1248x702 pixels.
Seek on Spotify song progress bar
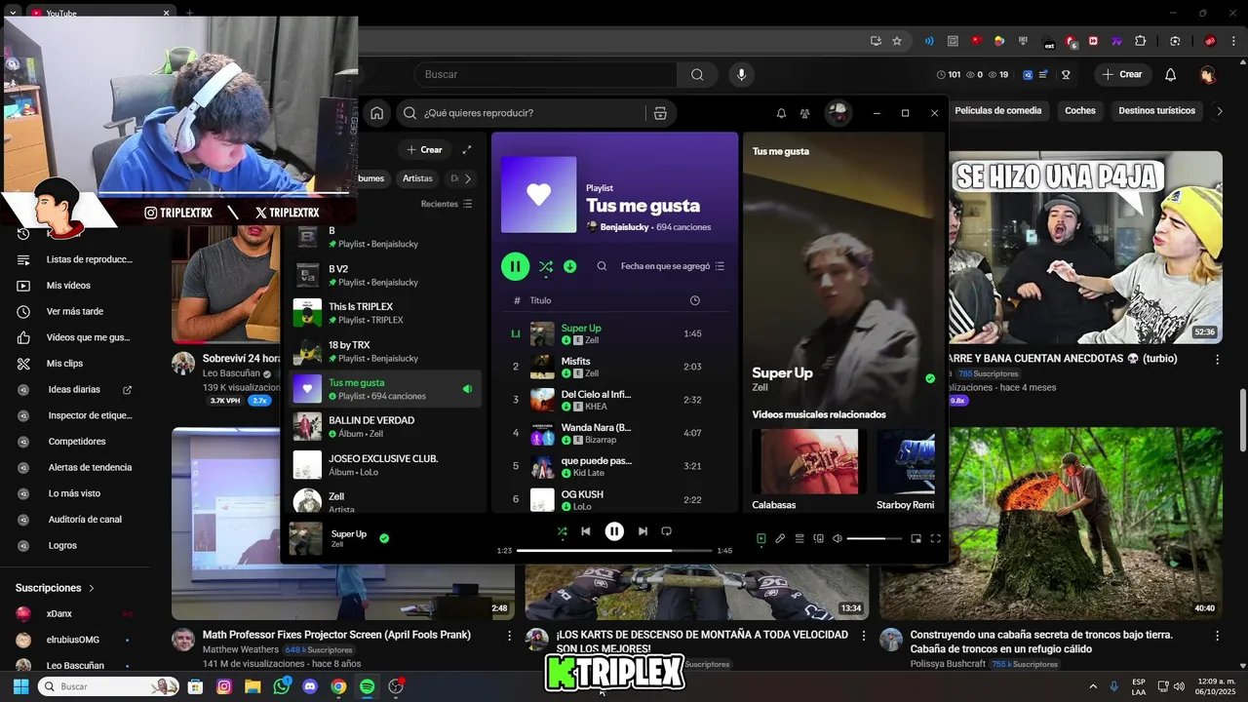pyautogui.click(x=614, y=551)
